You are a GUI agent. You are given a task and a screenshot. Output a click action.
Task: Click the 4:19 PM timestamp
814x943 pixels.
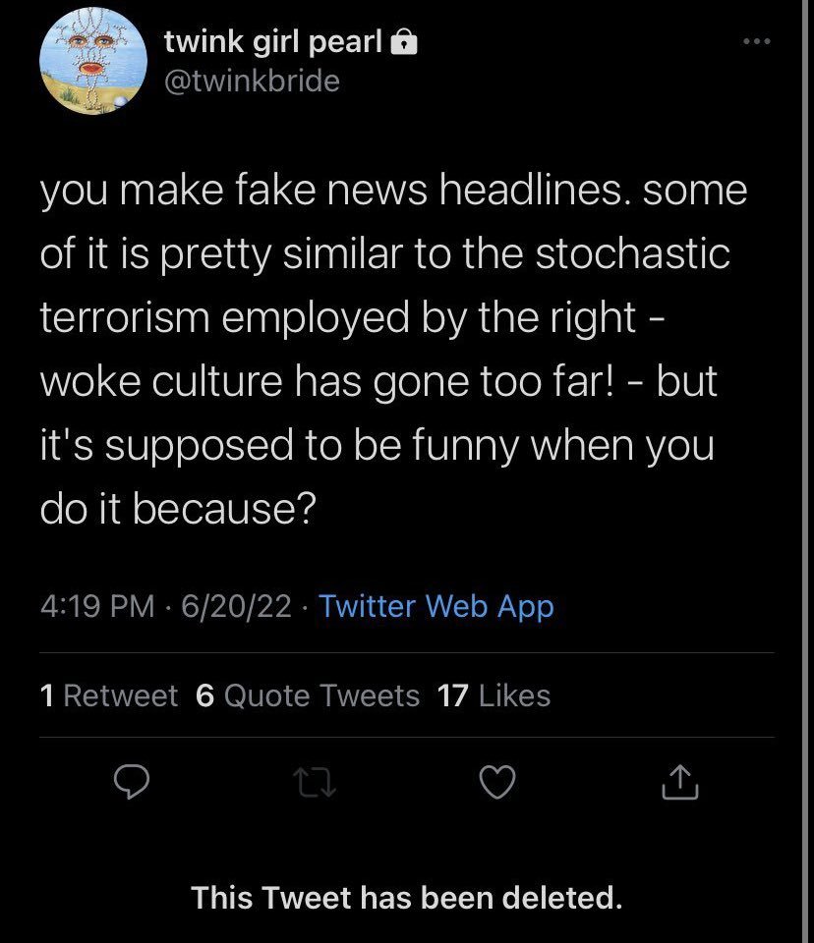pyautogui.click(x=96, y=606)
